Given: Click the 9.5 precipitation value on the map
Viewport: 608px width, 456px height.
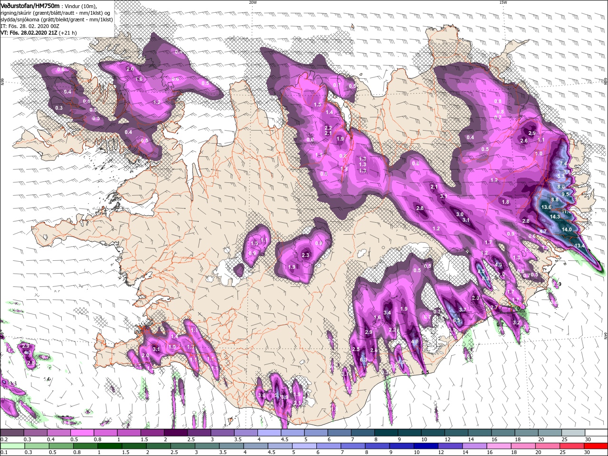Looking at the screenshot, I should 565,194.
